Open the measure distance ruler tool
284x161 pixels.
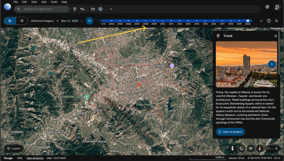point(93,9)
